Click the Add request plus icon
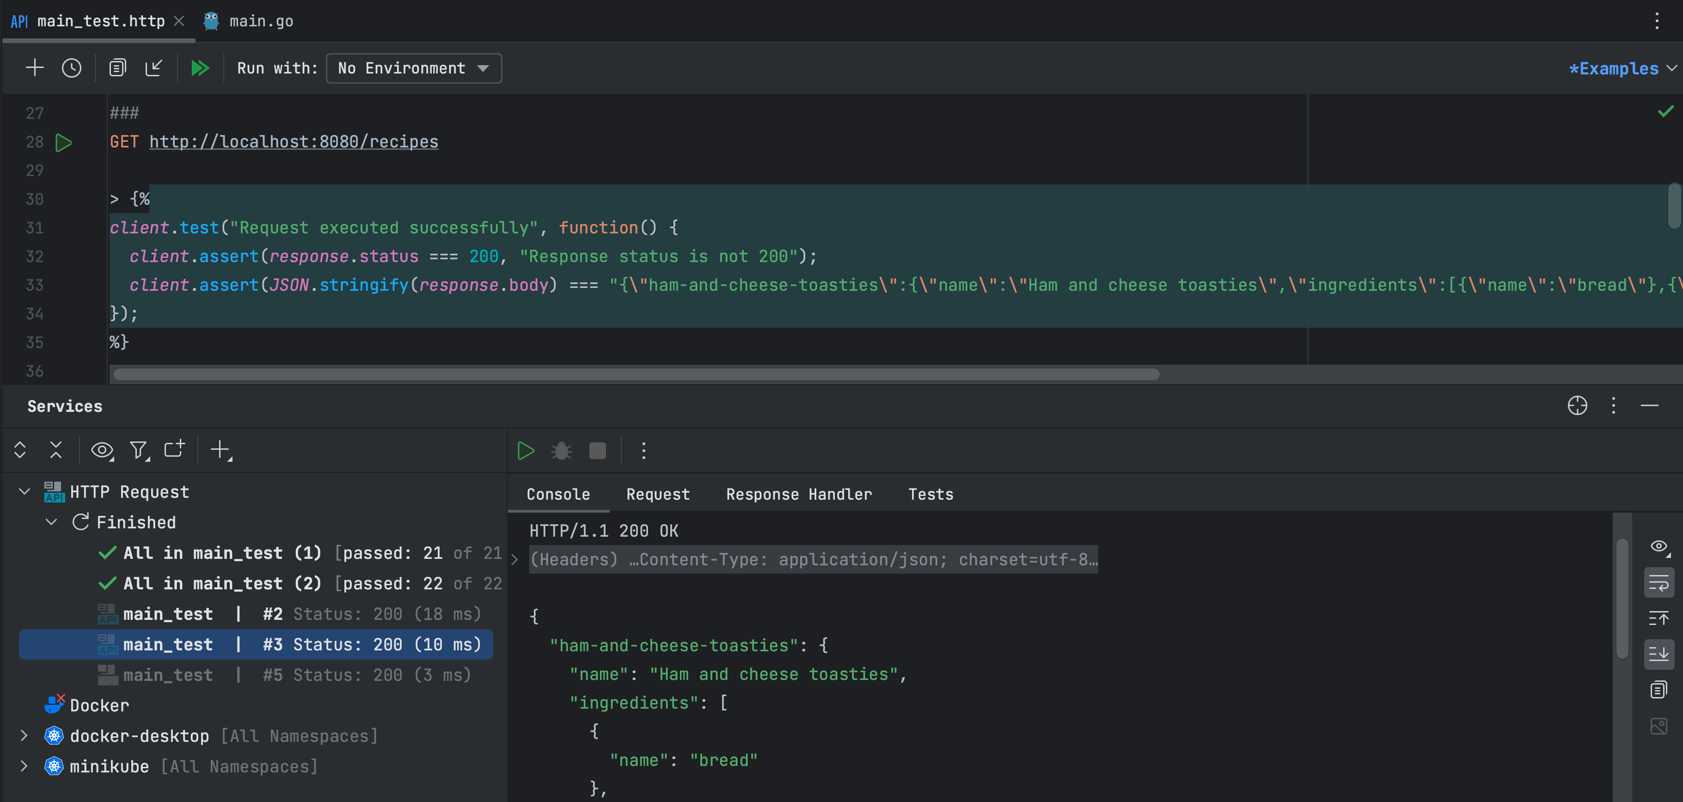Image resolution: width=1683 pixels, height=802 pixels. 34,68
